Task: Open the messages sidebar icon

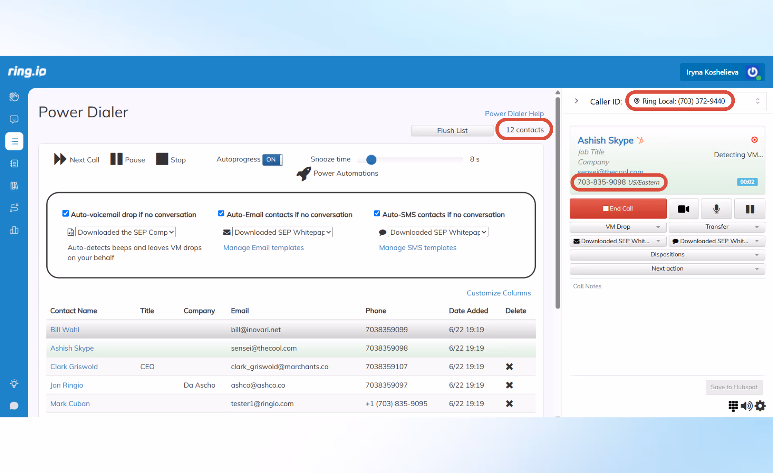Action: pos(14,119)
